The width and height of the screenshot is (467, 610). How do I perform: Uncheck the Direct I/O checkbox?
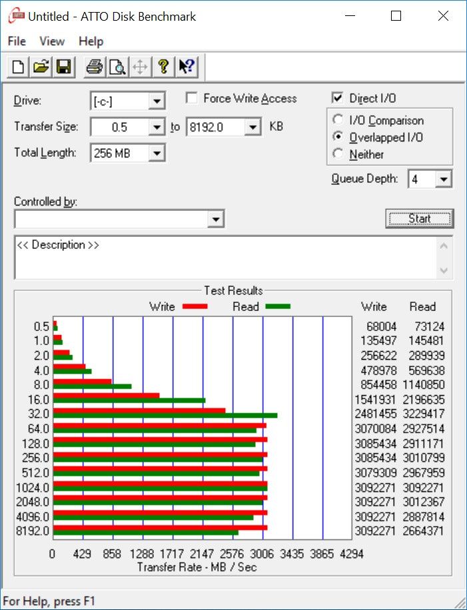[338, 98]
